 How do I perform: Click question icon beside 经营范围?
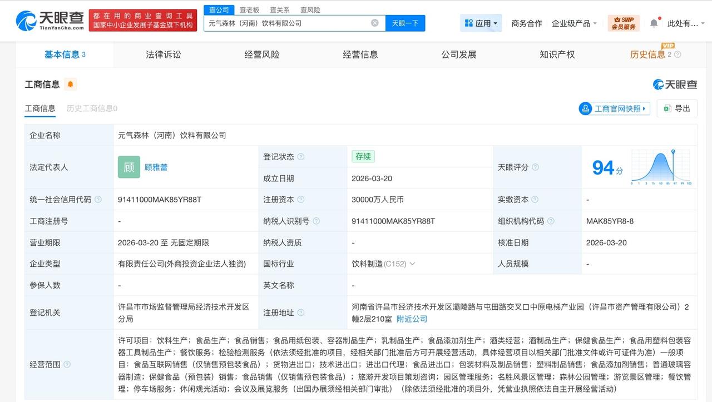click(66, 365)
